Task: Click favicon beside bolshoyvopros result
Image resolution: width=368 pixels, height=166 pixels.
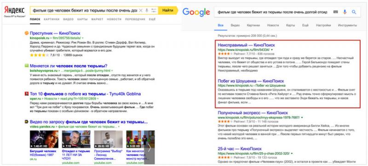Action: point(27,65)
